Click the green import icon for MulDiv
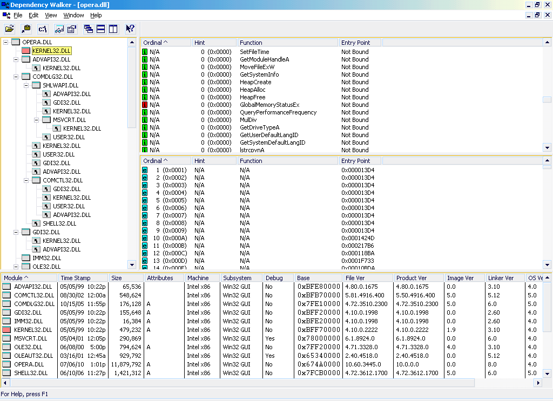This screenshot has height=401, width=553. [x=145, y=120]
